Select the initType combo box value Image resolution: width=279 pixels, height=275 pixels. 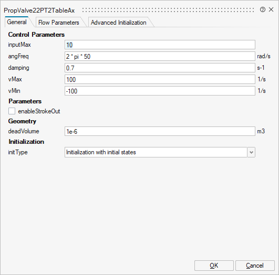(156, 152)
